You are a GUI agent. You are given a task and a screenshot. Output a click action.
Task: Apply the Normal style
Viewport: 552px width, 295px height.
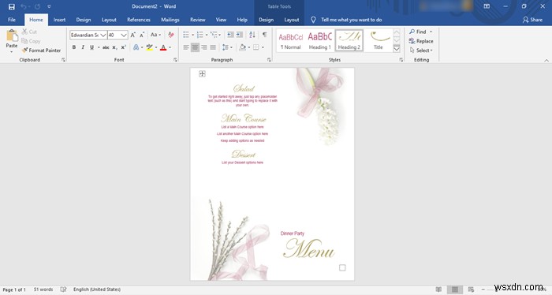click(x=291, y=40)
